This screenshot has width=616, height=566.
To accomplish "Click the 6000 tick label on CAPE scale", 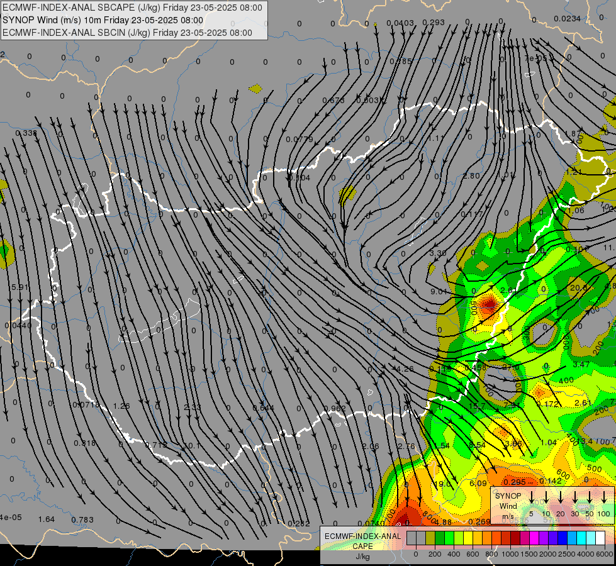I will coord(605,554).
